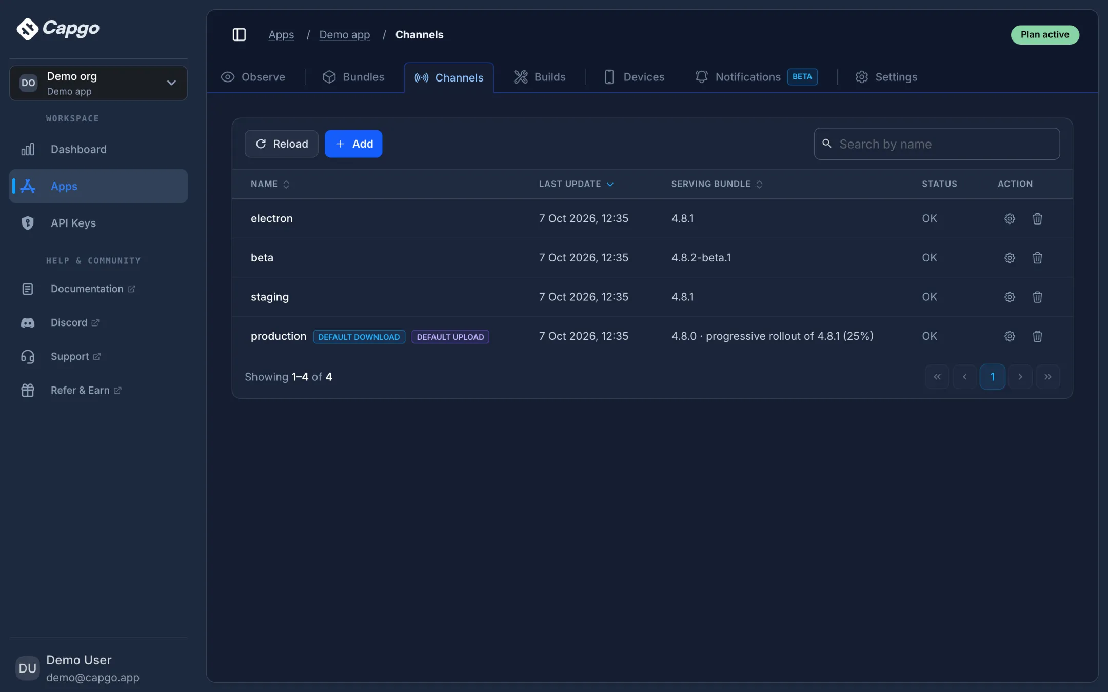
Task: Open settings gear for production channel
Action: tap(1010, 336)
